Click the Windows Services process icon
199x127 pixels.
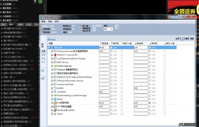[x=55, y=51]
